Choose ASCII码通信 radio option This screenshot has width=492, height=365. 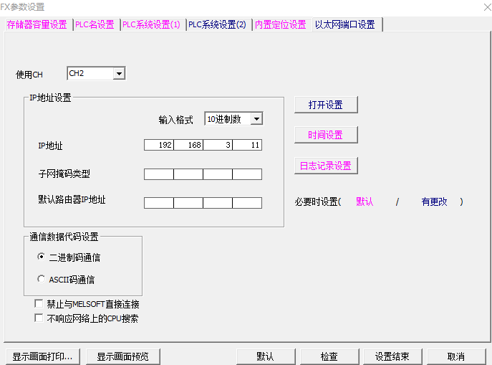[x=42, y=279]
